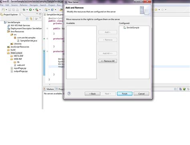The height and width of the screenshot is (145, 190).
Task: Open Project Explorer View Menu triangle
Action: (40, 18)
